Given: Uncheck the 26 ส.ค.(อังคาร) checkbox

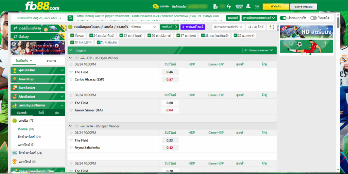Looking at the screenshot, I should click(x=149, y=35).
